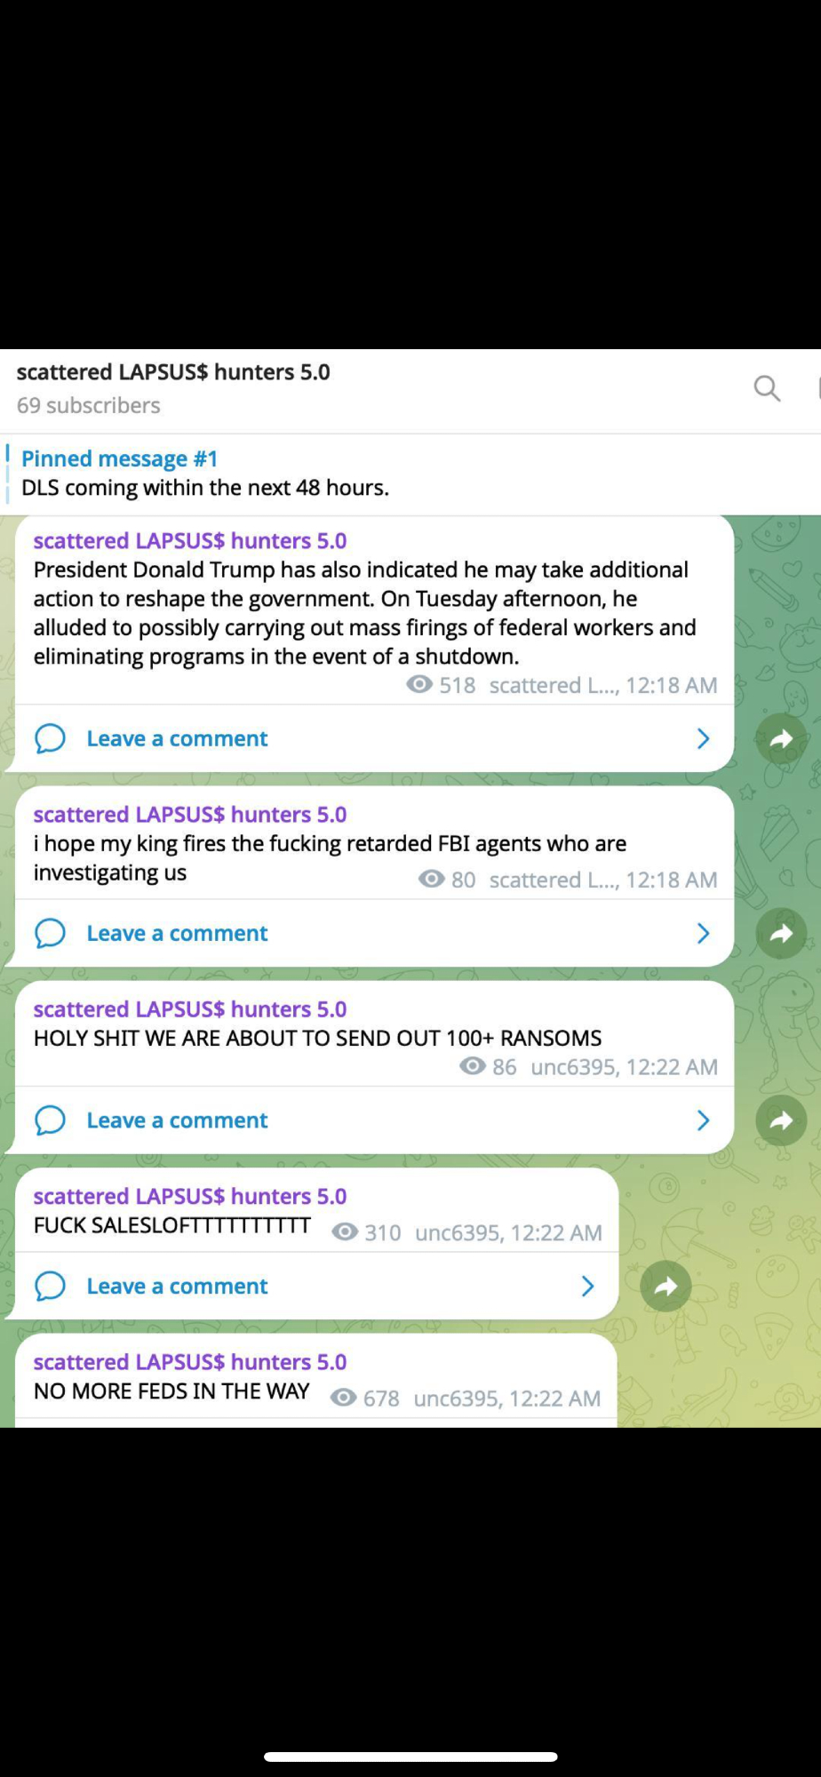Forward the FBI agents message via share arrow

(781, 933)
